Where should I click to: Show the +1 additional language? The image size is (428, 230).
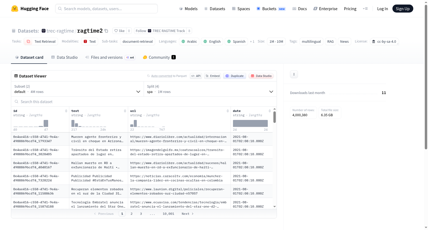pyautogui.click(x=252, y=41)
